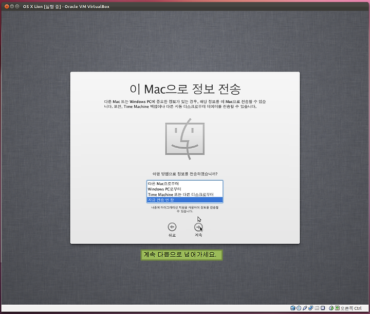Screen dimensions: 370x314
Task: Select 'Windows PC로부터' option
Action: pyautogui.click(x=185, y=189)
